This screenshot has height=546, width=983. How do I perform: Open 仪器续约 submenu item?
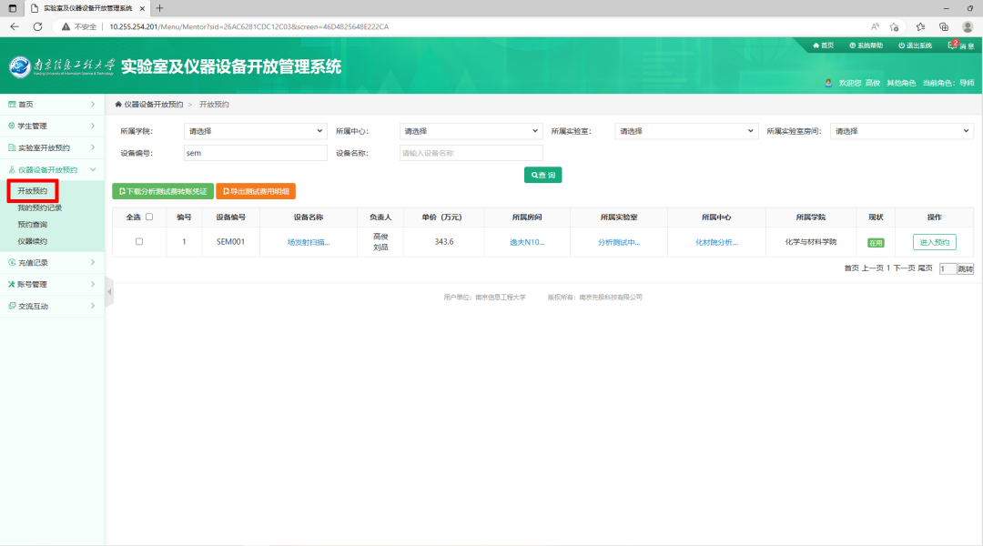pos(32,241)
